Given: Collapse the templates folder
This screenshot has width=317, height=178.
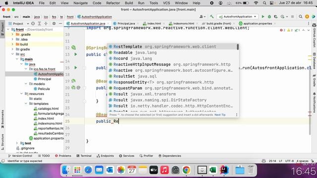Looking at the screenshot, I should coord(26,103).
